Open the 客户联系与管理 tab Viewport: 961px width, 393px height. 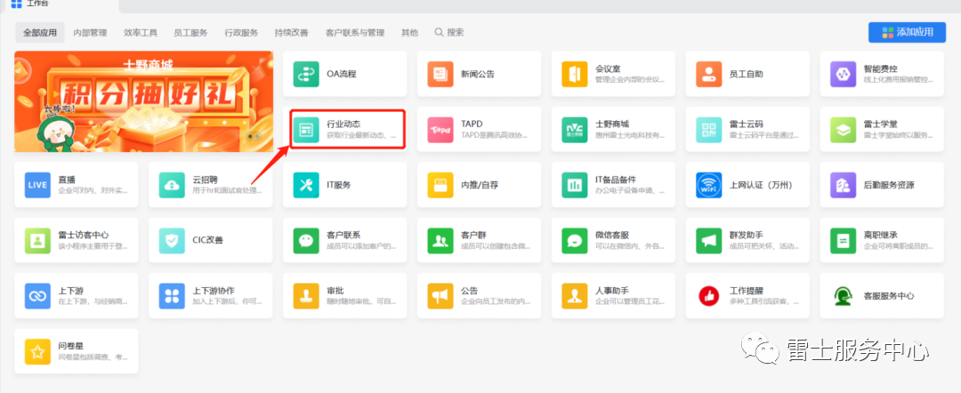(355, 32)
